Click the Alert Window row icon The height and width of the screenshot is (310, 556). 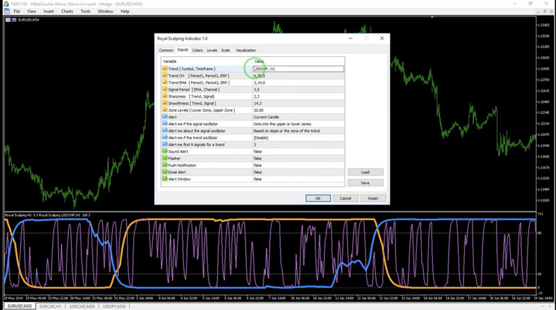[165, 179]
